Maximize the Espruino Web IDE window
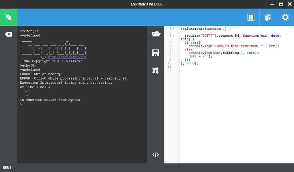Screen dimensions: 294x172 281,4
